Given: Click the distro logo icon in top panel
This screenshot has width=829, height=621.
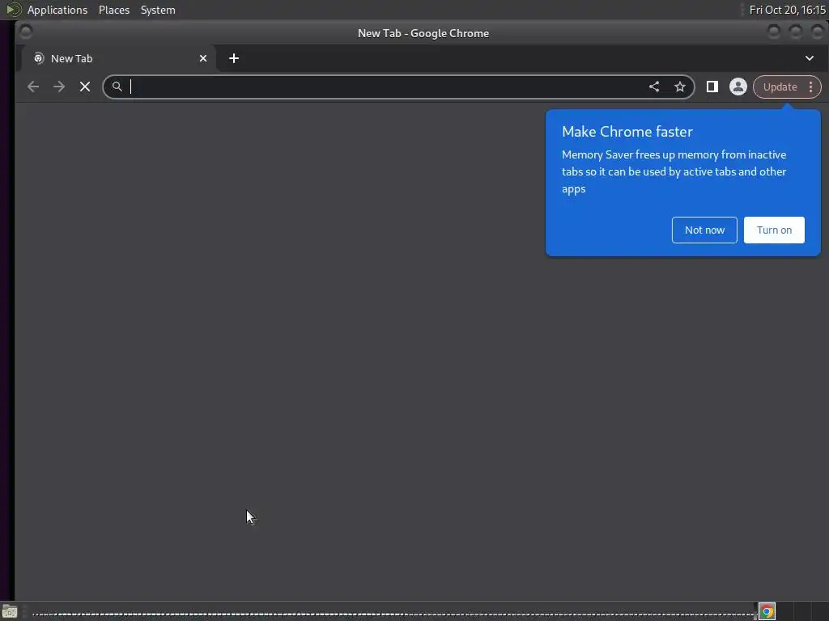Looking at the screenshot, I should pyautogui.click(x=13, y=10).
